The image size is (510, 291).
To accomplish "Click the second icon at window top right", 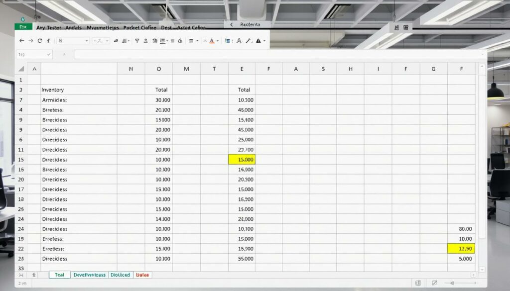I will (406, 27).
